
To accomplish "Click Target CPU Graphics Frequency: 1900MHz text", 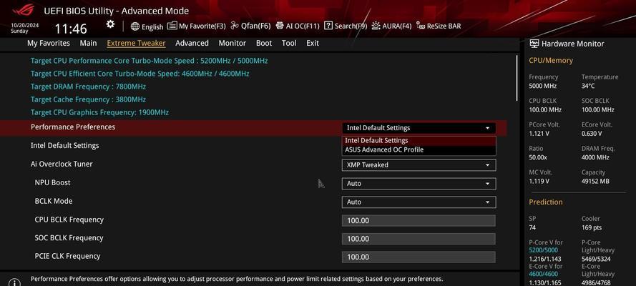I will click(x=99, y=113).
